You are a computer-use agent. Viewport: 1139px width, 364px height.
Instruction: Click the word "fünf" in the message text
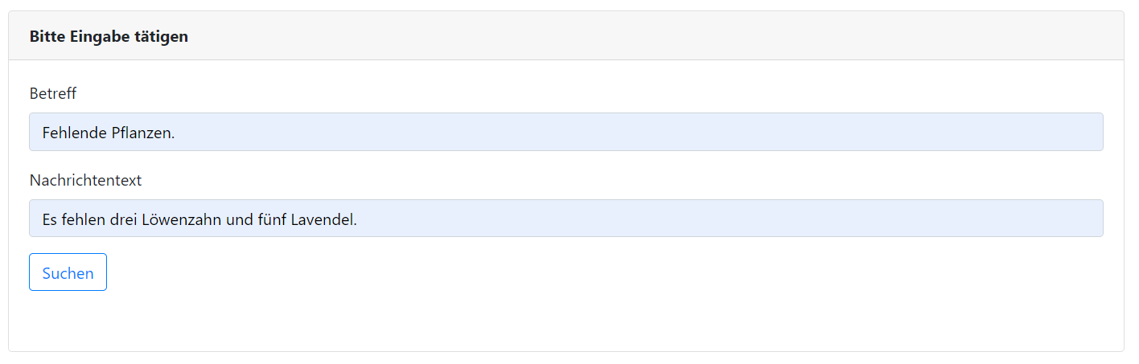click(272, 219)
